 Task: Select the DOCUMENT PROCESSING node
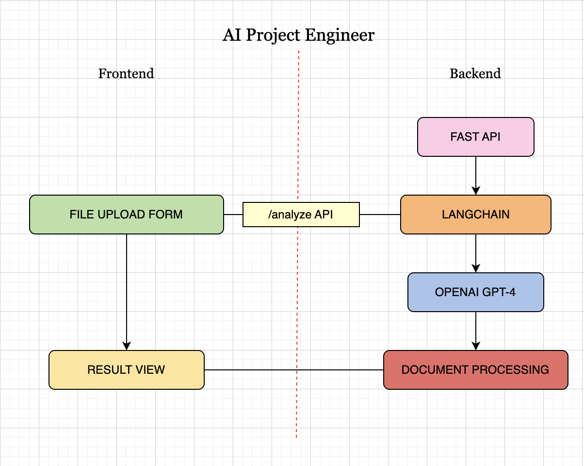click(475, 370)
